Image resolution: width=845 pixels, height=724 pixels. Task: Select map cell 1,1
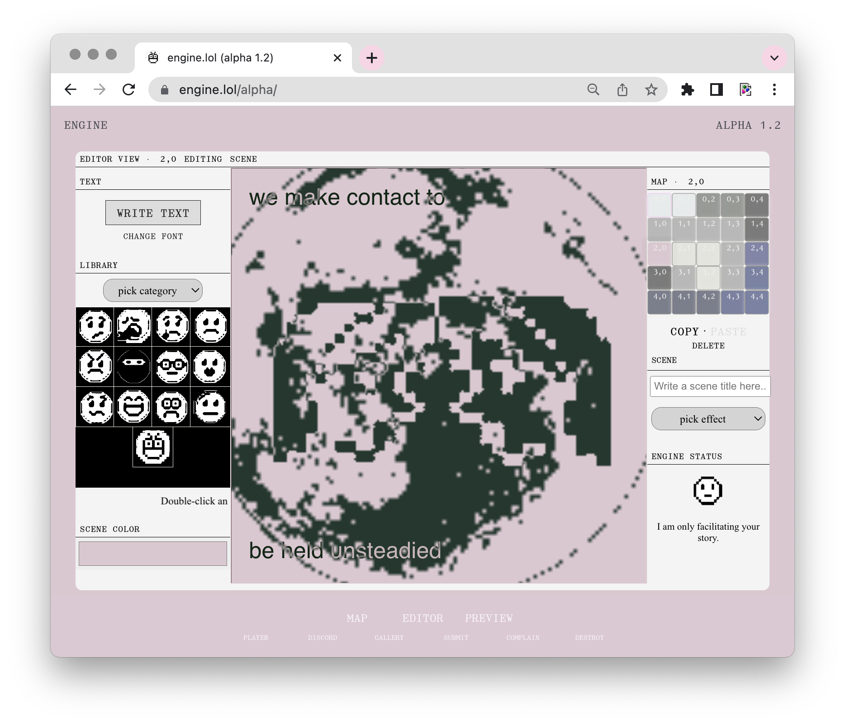[x=684, y=229]
